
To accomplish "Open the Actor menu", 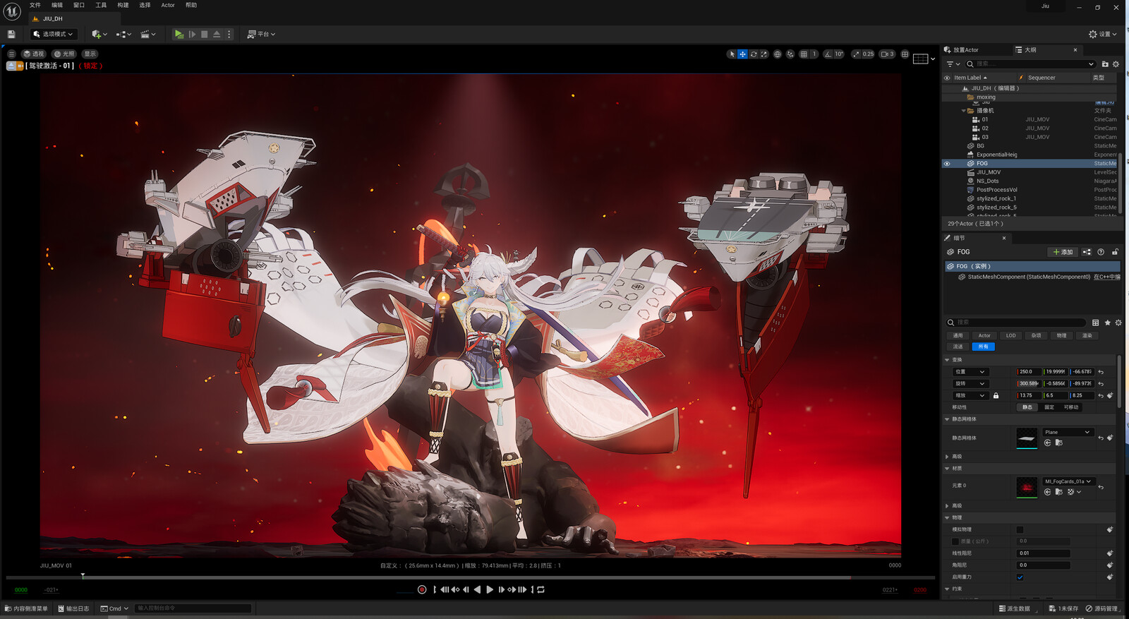I will pyautogui.click(x=168, y=5).
